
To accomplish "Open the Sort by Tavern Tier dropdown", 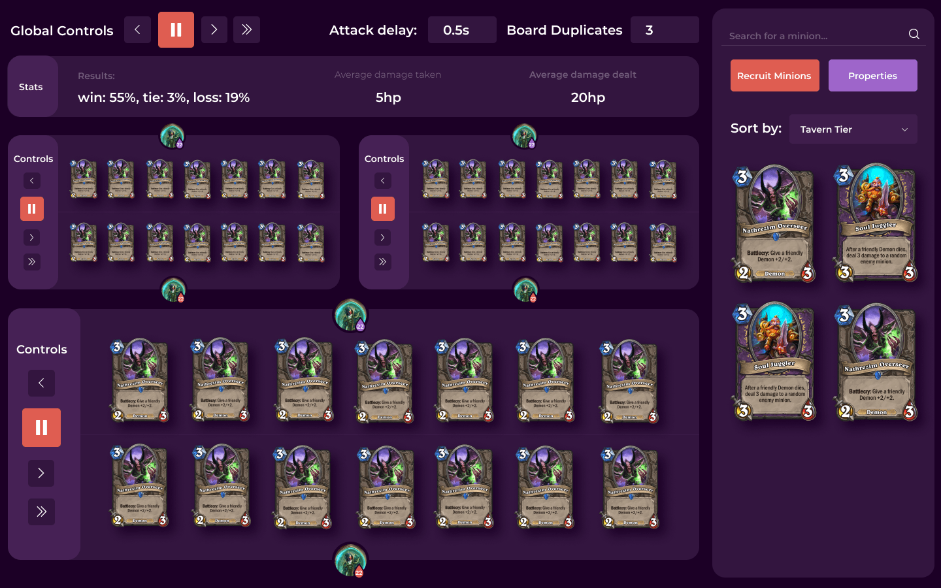I will pyautogui.click(x=853, y=129).
